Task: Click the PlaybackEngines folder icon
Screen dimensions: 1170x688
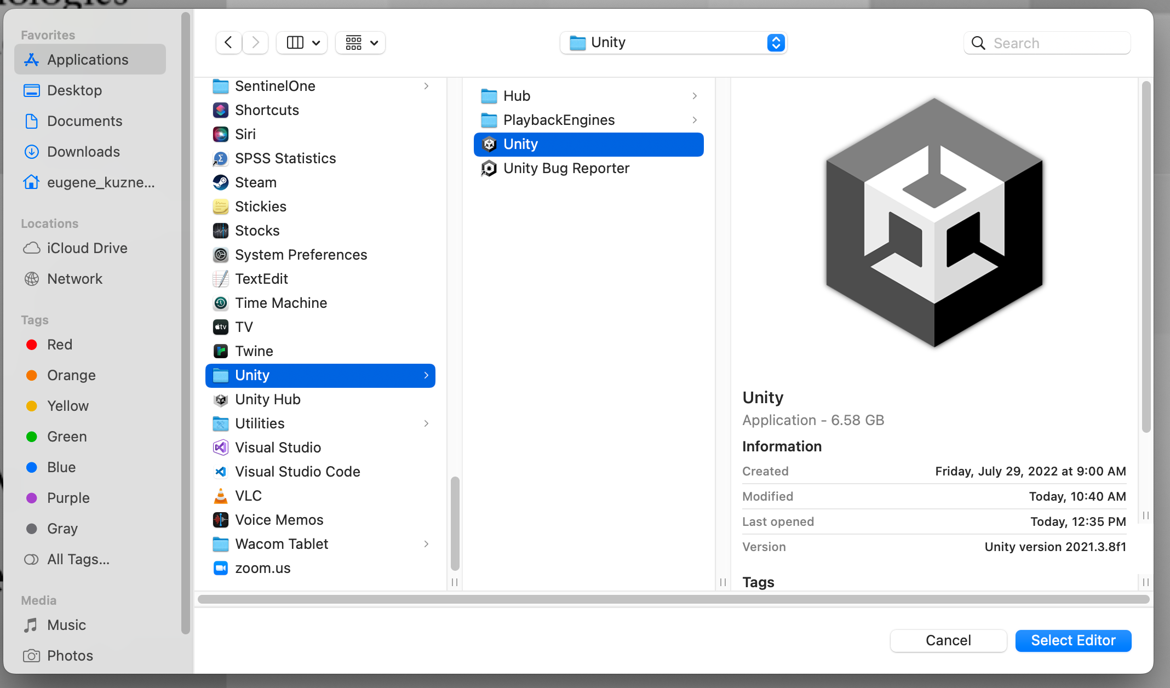Action: pos(489,120)
